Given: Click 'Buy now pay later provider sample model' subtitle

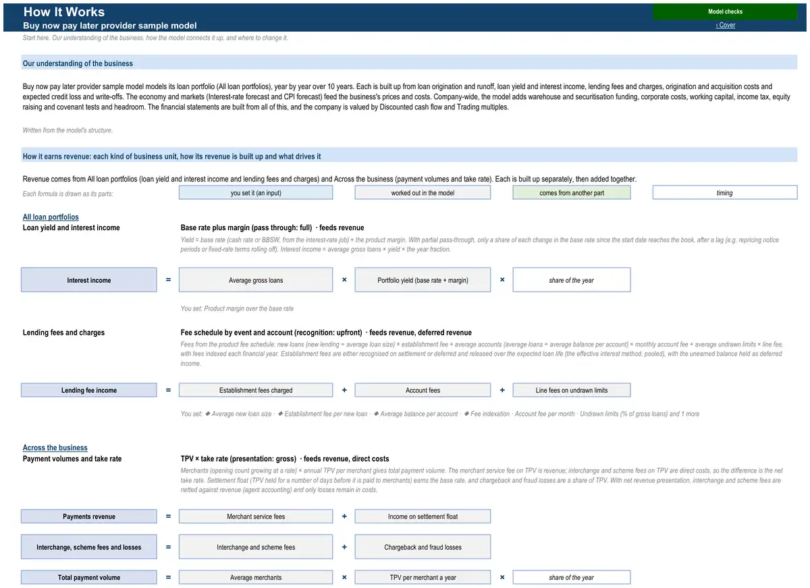Looking at the screenshot, I should (110, 26).
